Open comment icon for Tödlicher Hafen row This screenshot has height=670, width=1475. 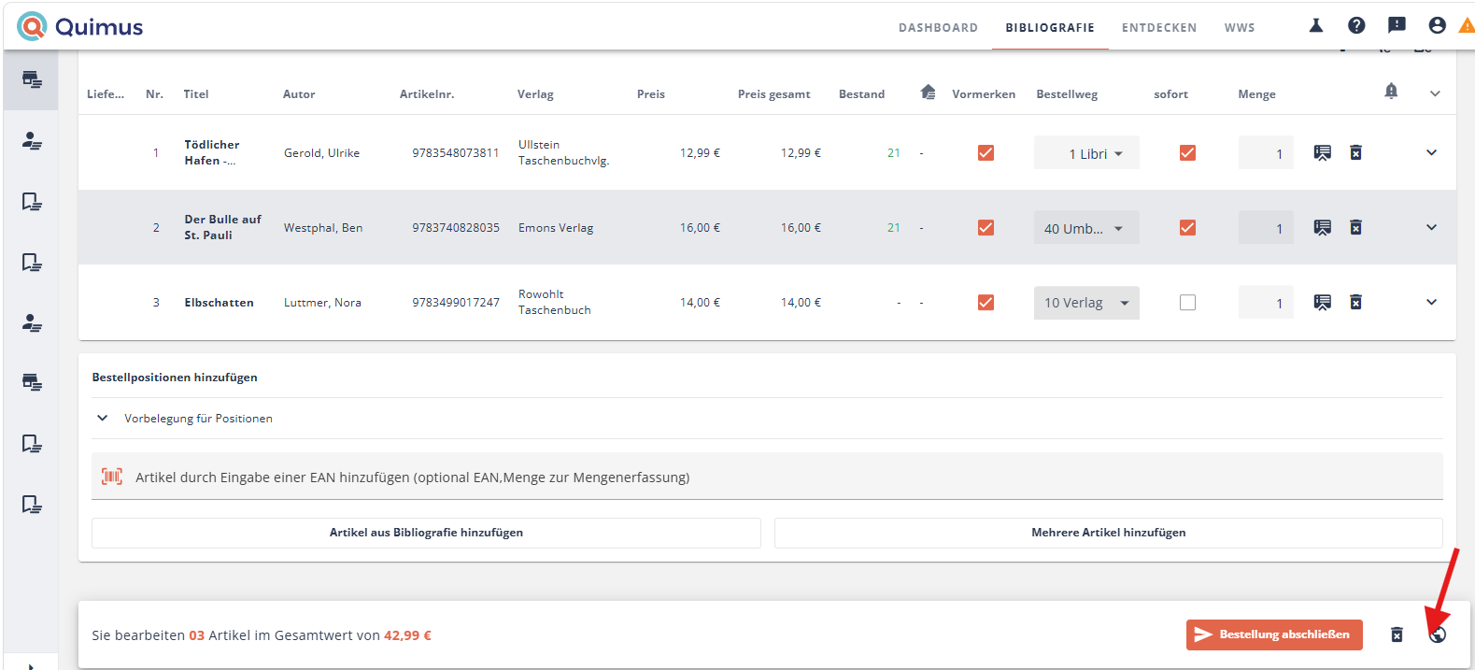coord(1322,152)
